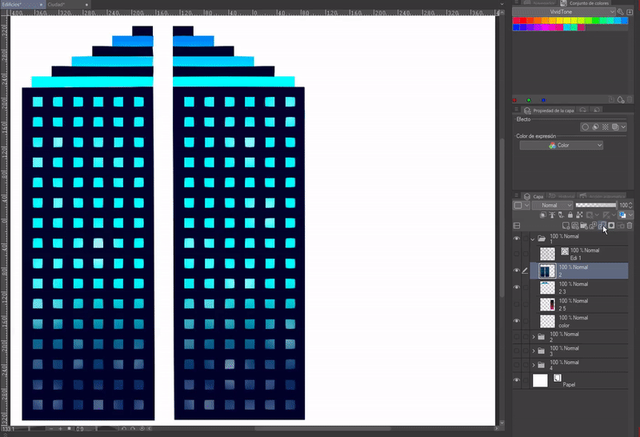Screen dimensions: 640x437
Task: Toggle Clip to layer below icon
Action: (543, 214)
